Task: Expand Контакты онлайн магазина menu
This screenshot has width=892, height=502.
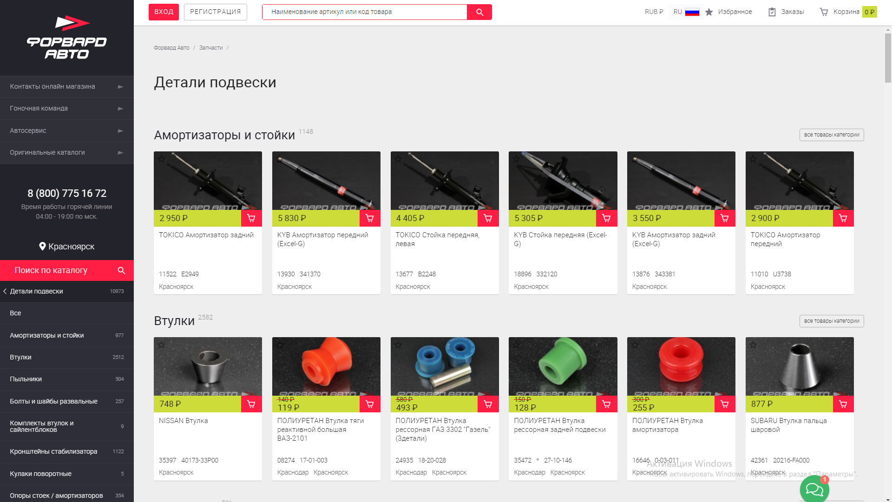Action: 67,87
